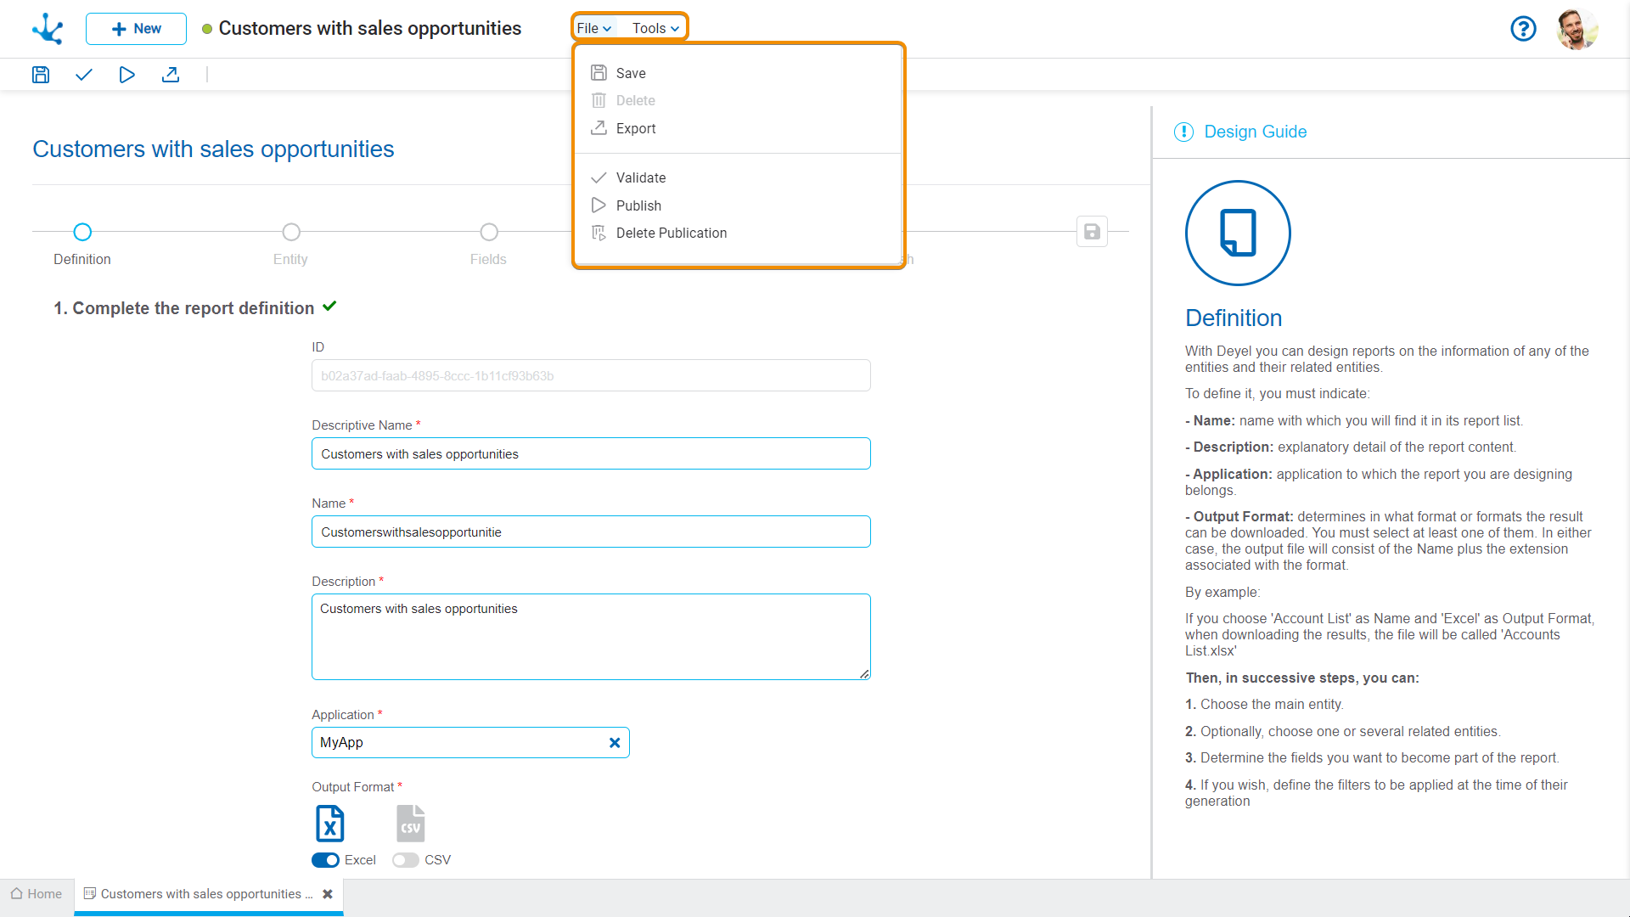Switch to the Home tab

coord(37,894)
